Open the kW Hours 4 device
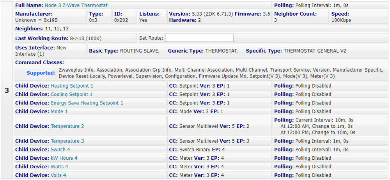390x180 pixels. [64, 158]
